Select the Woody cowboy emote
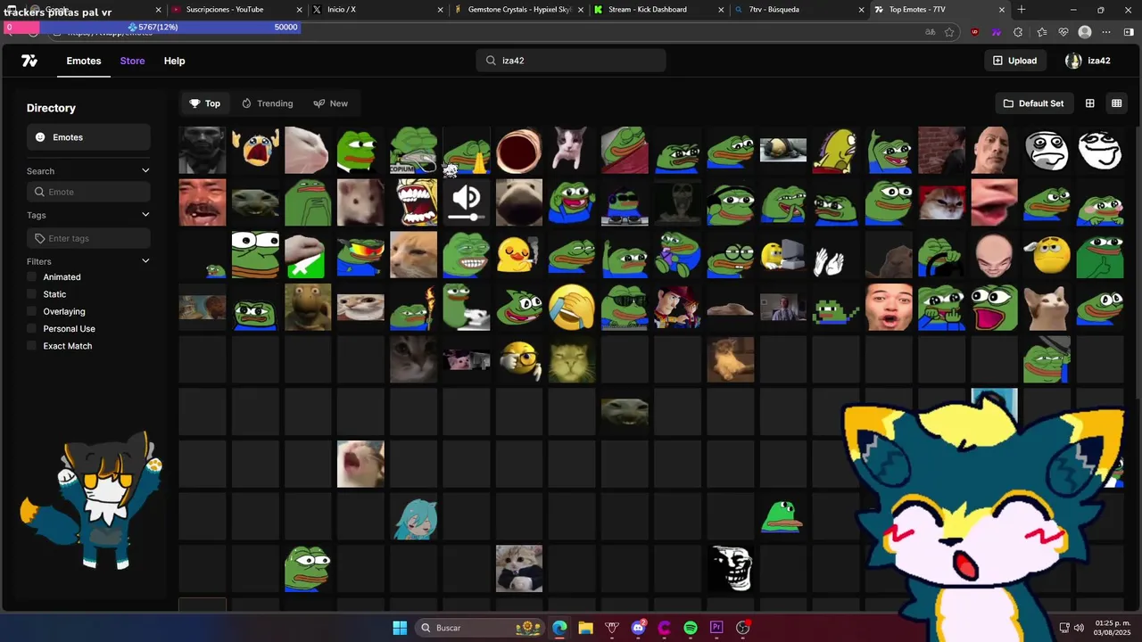 678,308
